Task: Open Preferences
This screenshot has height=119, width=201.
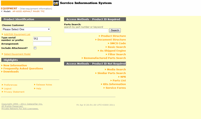Action: point(10,85)
